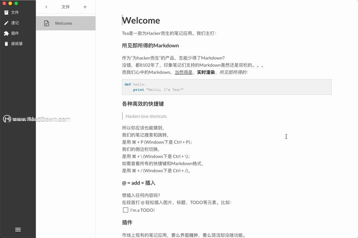The image size is (358, 238).
Task: Click the 文件 title in list header
Action: (66, 7)
